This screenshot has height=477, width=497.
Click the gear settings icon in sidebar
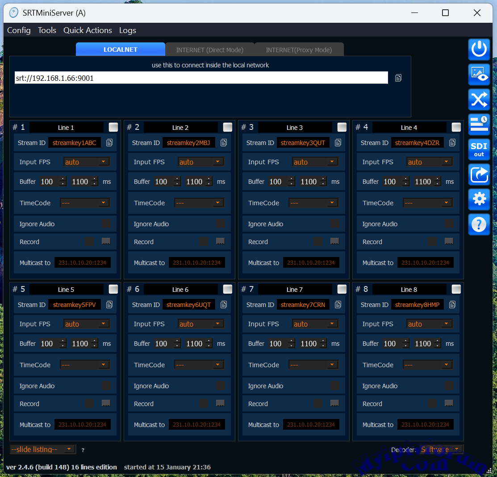(479, 199)
